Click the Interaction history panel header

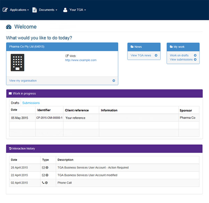tap(104, 148)
